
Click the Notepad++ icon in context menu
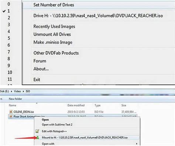coord(37,131)
